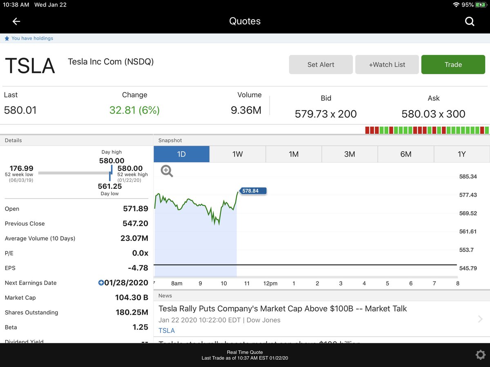Go back using the arrow icon
The height and width of the screenshot is (367, 490).
click(16, 22)
